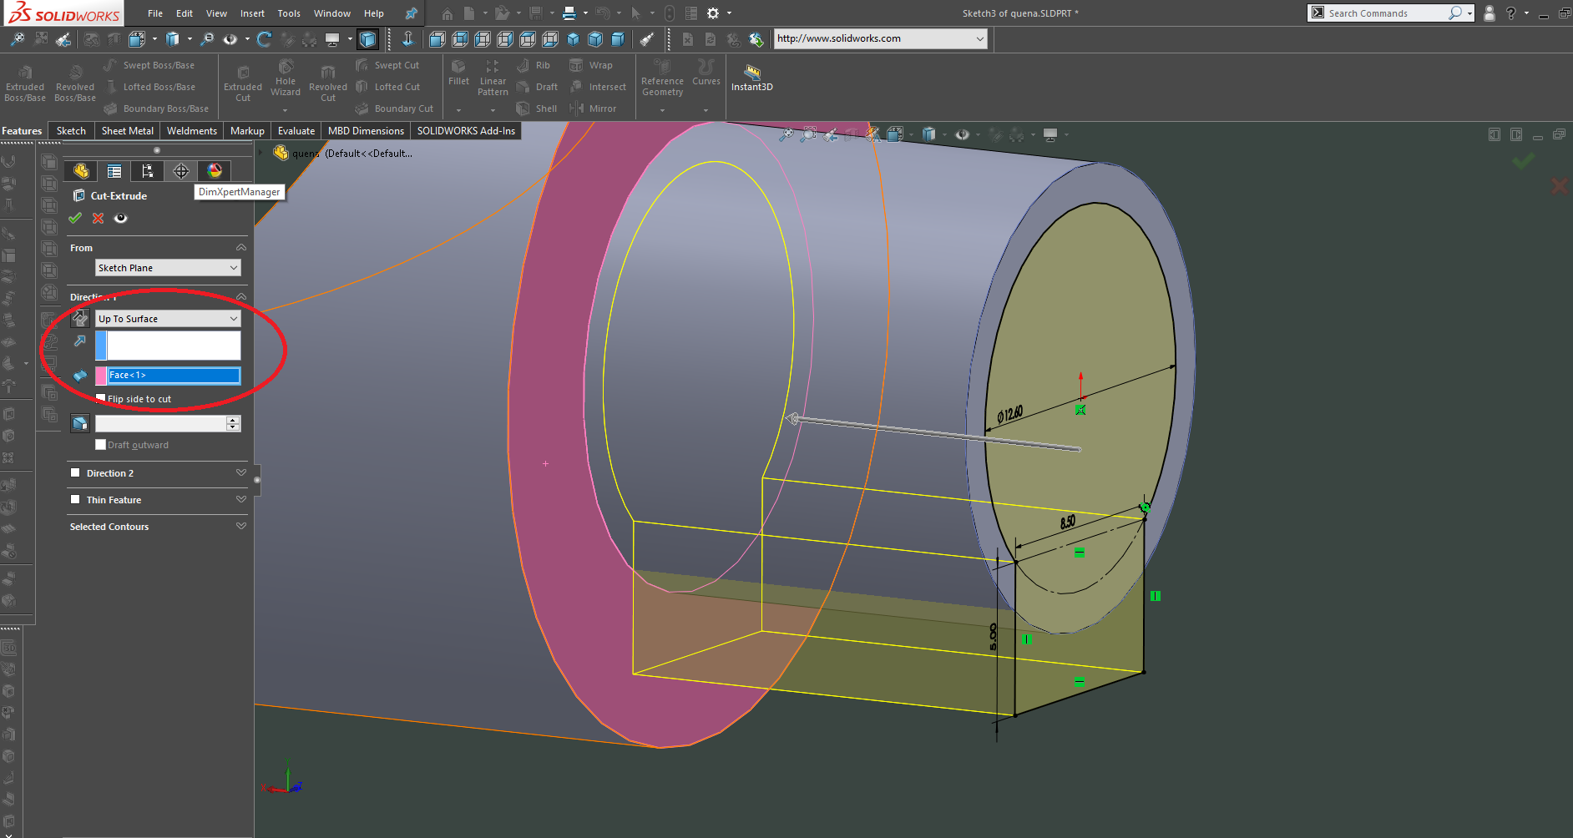Open the Tools menu
The image size is (1573, 838).
click(289, 13)
